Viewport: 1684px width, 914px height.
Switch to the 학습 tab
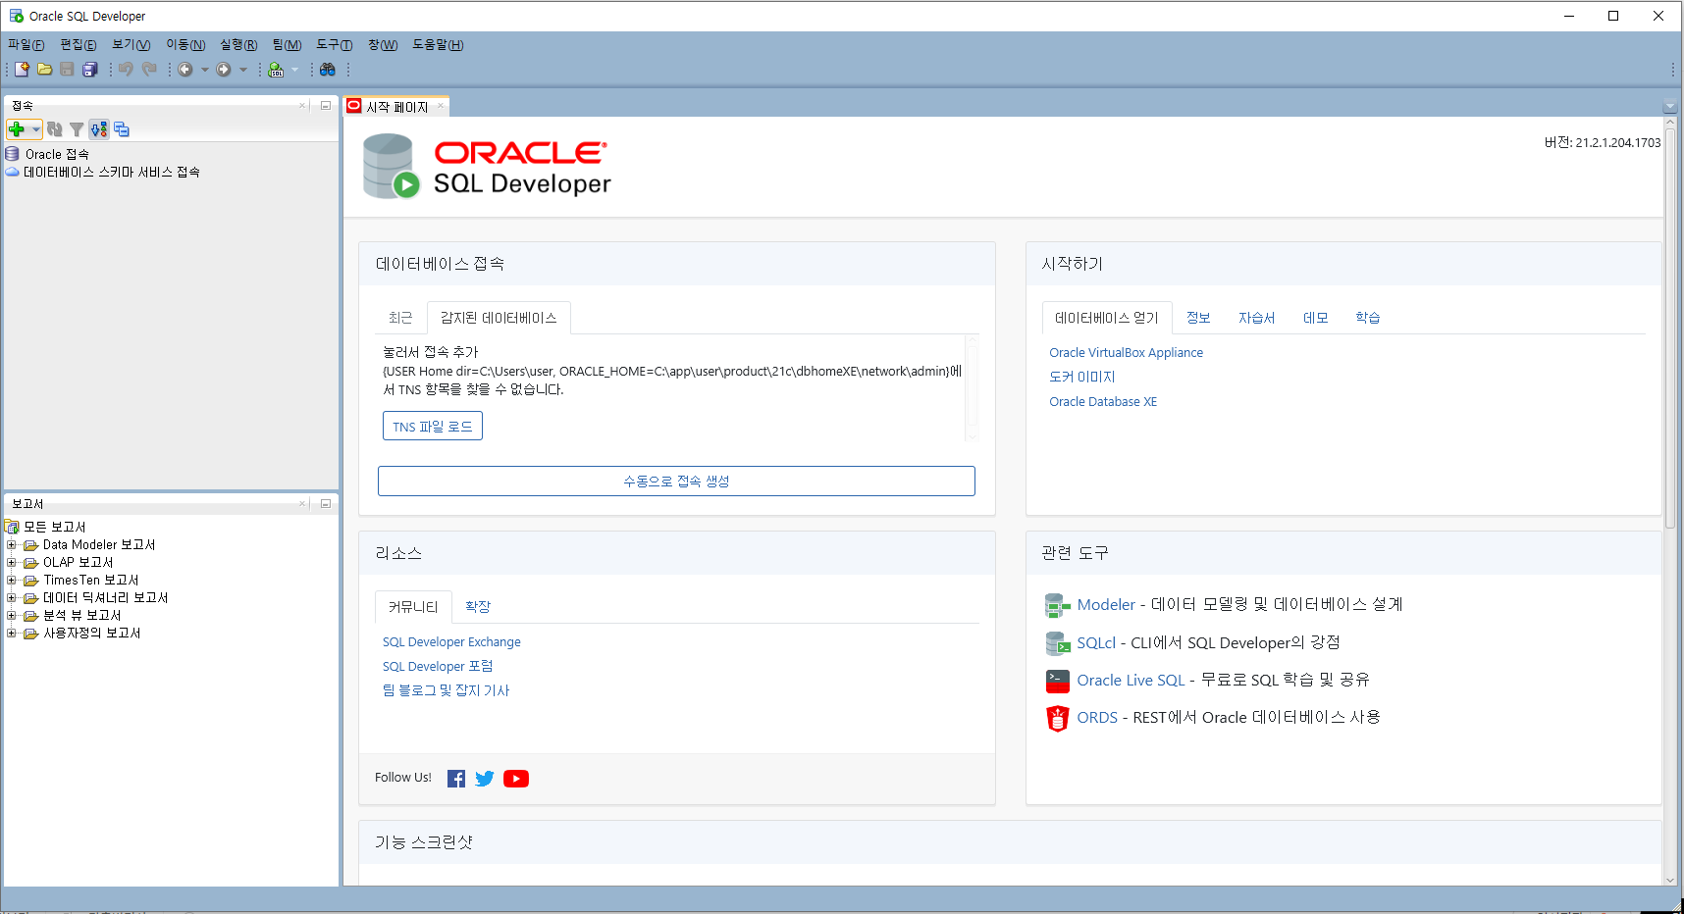click(1368, 318)
